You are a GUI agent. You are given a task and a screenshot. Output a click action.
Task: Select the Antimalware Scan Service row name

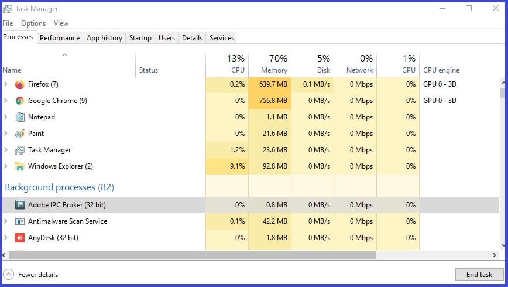67,221
